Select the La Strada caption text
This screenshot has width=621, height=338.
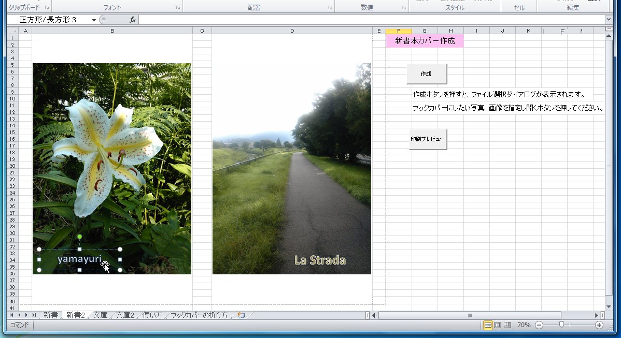(320, 260)
